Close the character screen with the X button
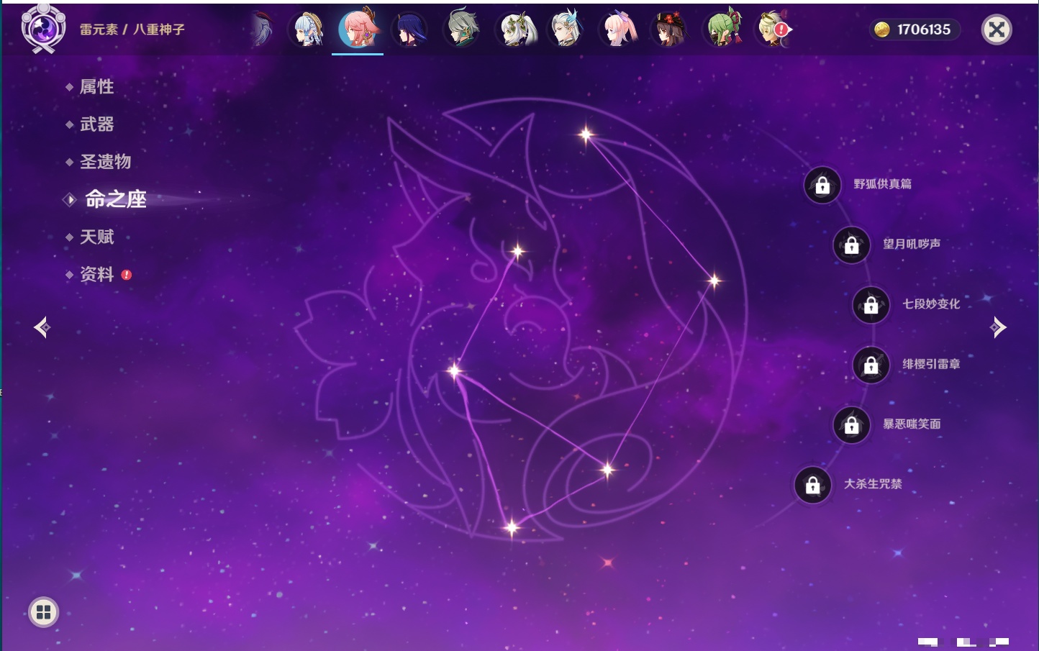Screen dimensions: 1039x651 tap(997, 29)
